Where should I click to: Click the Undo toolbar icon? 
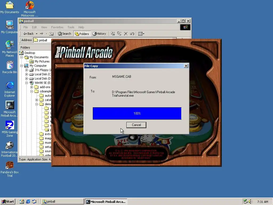(132, 34)
